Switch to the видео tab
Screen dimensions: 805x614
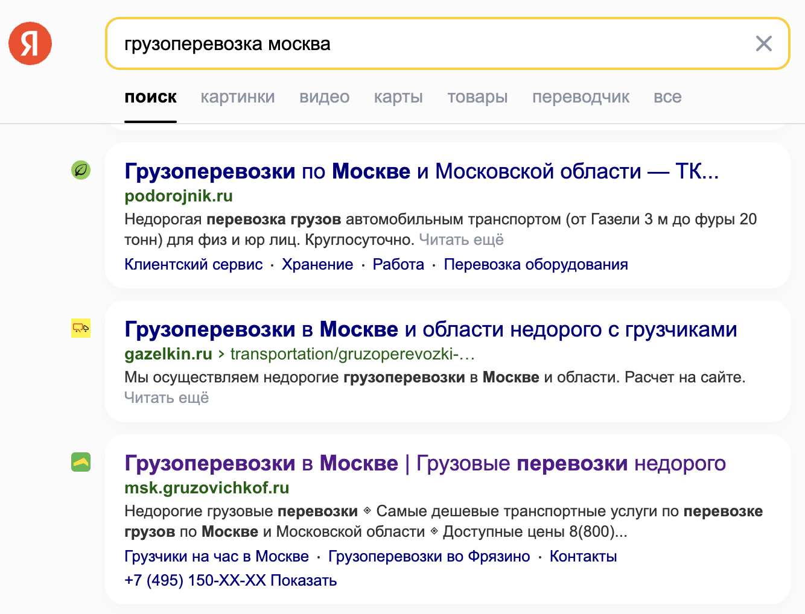click(325, 97)
